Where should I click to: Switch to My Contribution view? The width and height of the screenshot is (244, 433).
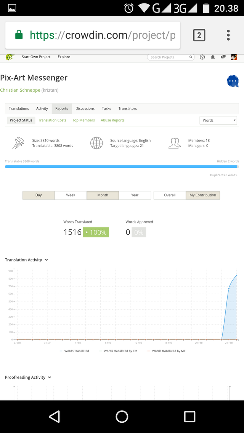[203, 195]
